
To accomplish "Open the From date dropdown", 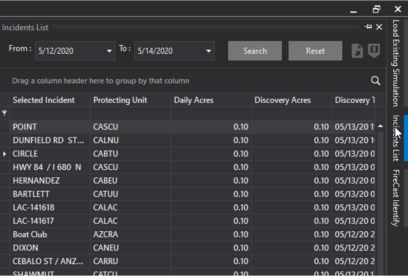I will coord(110,51).
